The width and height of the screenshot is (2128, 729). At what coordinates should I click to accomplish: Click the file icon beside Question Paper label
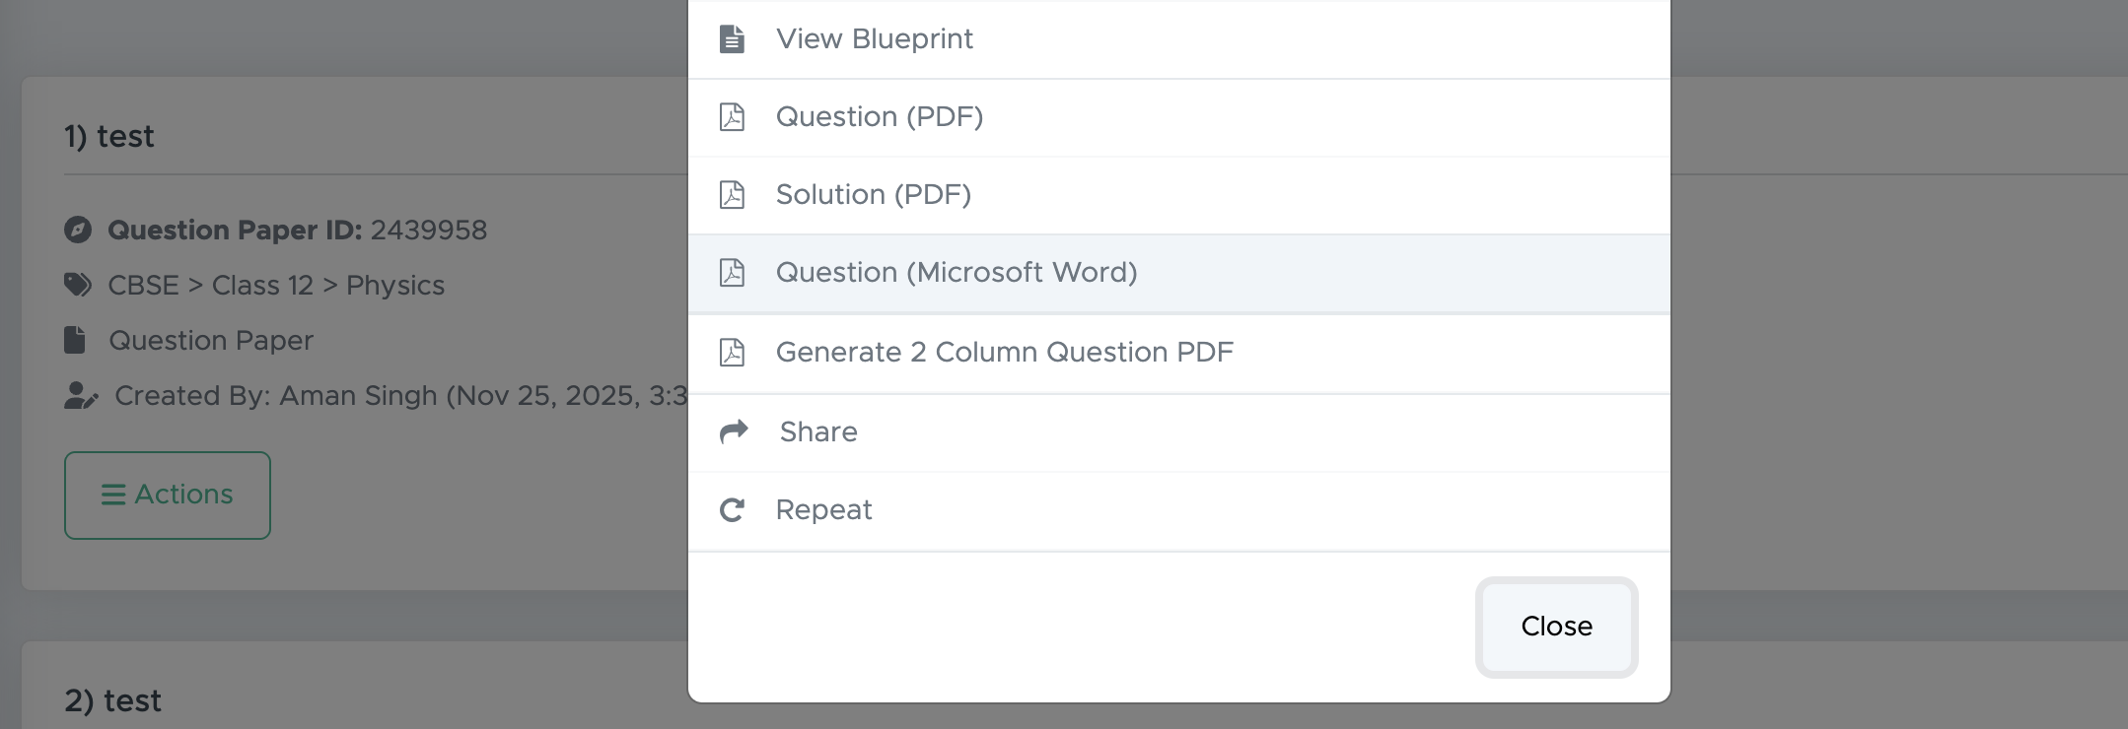coord(75,341)
